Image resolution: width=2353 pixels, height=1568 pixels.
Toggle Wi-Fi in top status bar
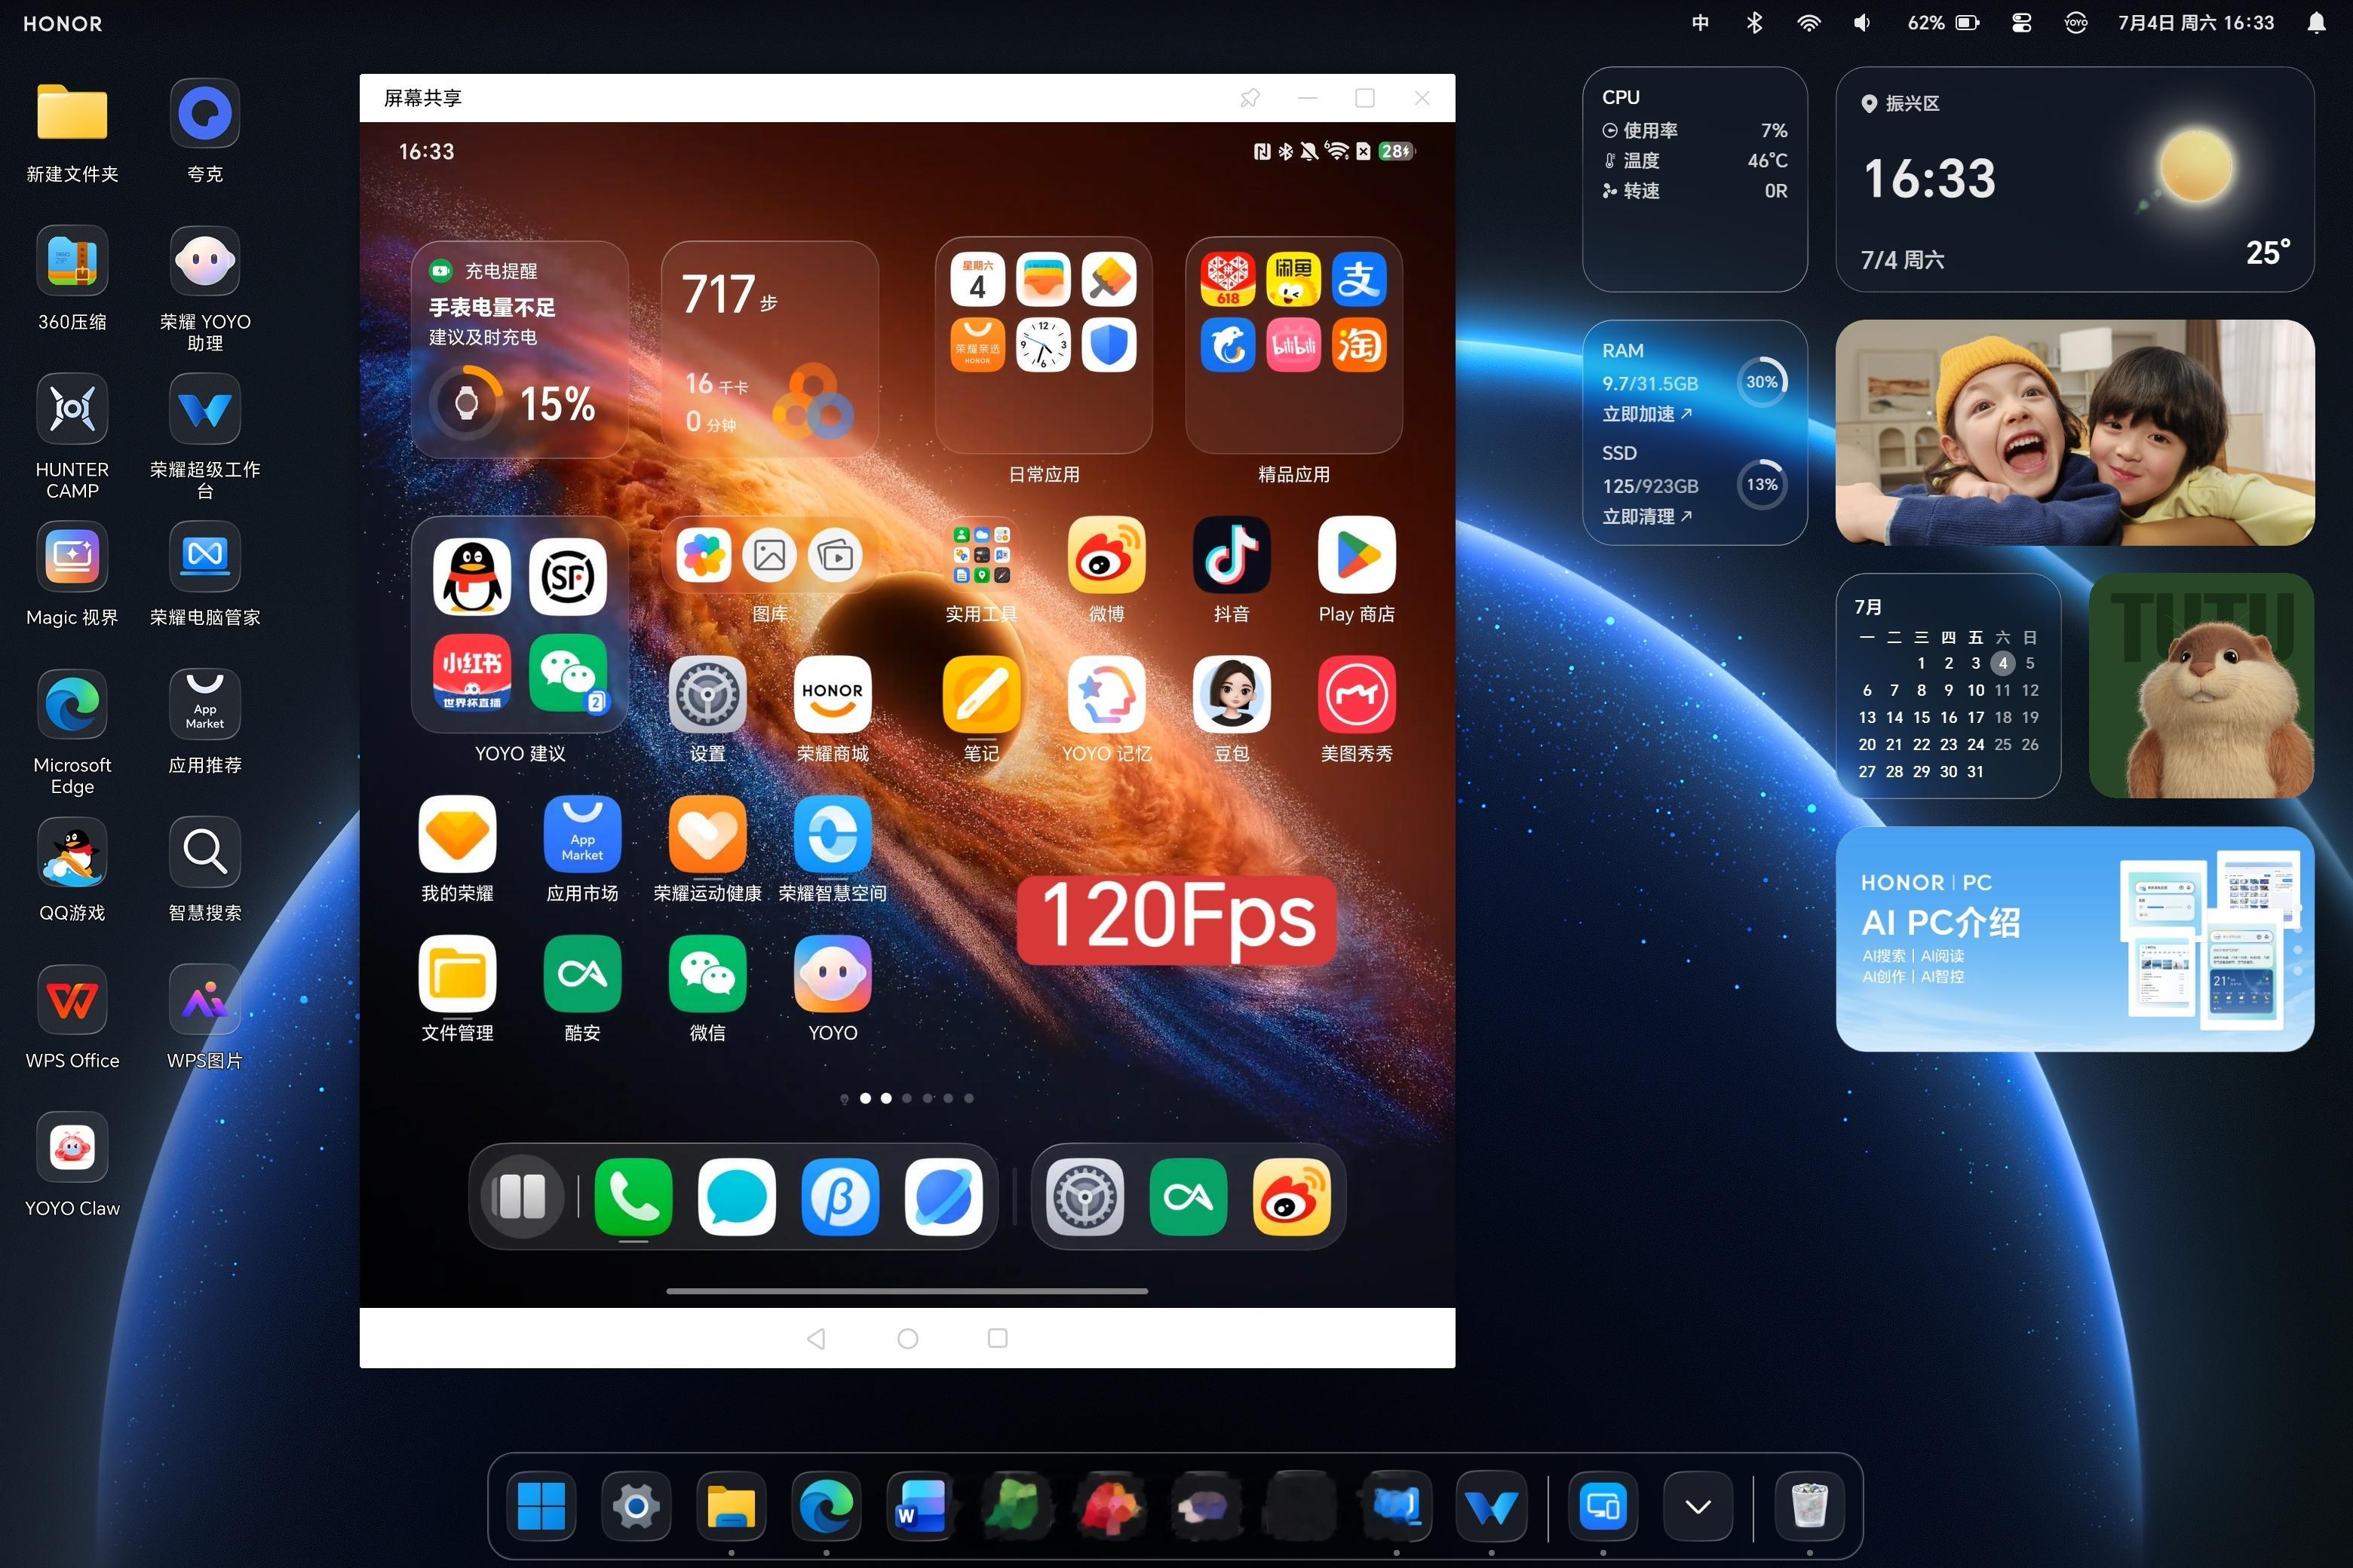(1808, 23)
